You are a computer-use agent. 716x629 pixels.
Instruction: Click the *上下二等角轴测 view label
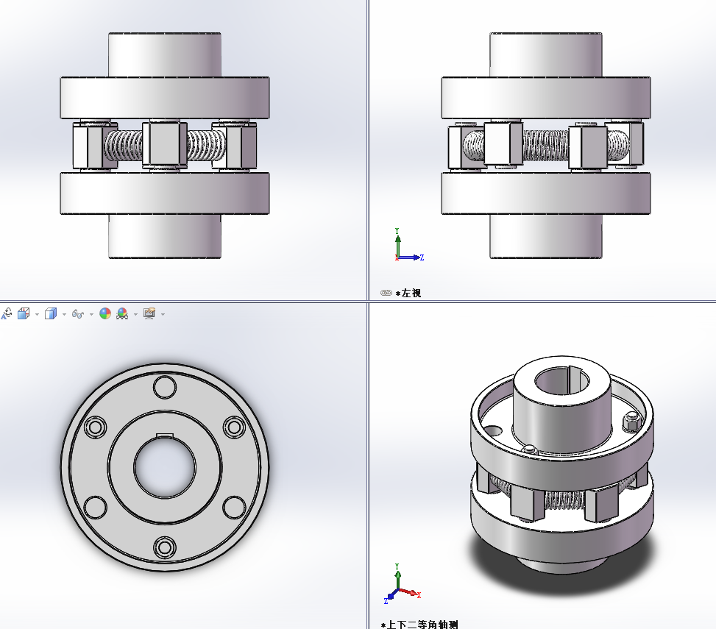pos(419,625)
